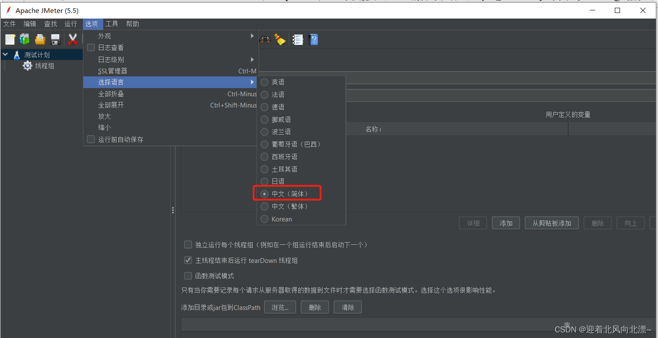This screenshot has width=658, height=338.
Task: Open the 编辑 menu
Action: point(30,24)
